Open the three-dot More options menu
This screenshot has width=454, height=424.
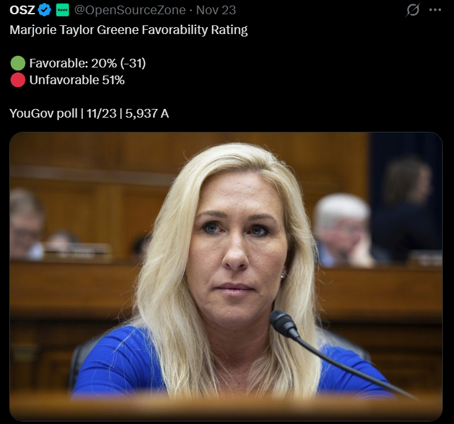[435, 10]
